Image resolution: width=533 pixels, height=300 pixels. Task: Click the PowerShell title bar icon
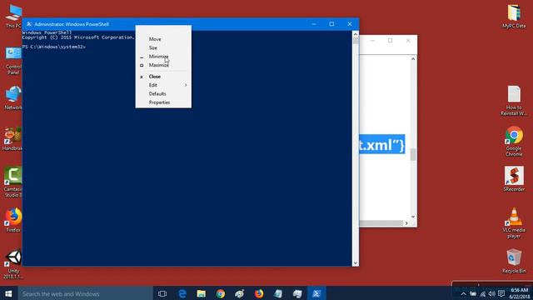click(x=29, y=24)
